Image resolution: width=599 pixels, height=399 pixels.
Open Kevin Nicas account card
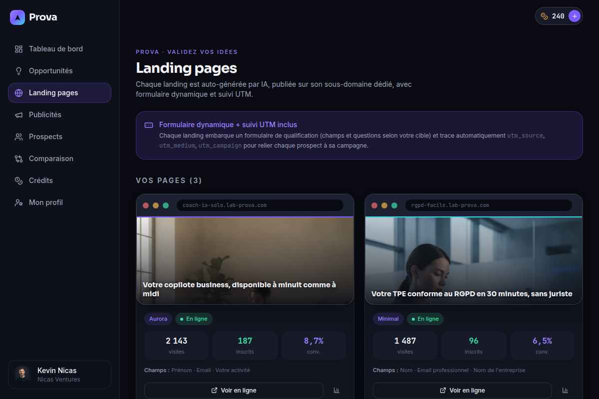point(59,375)
